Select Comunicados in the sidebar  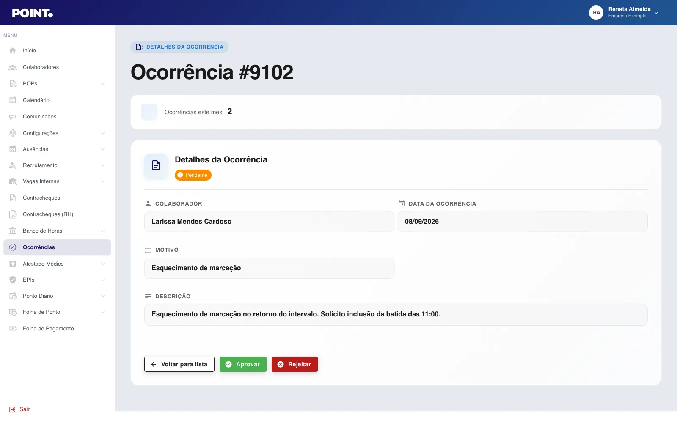pos(57,117)
